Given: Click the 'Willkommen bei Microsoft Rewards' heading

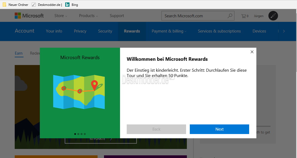Looking at the screenshot, I should coord(167,59).
